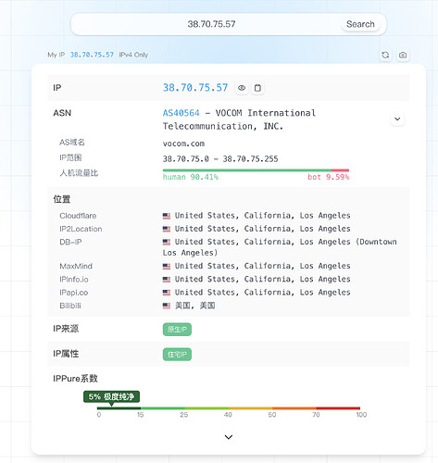Copy the IP with the clipboard icon
The width and height of the screenshot is (438, 463).
pyautogui.click(x=257, y=88)
